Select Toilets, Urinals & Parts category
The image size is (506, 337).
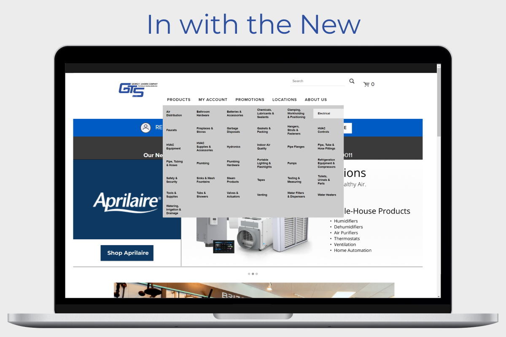click(324, 180)
